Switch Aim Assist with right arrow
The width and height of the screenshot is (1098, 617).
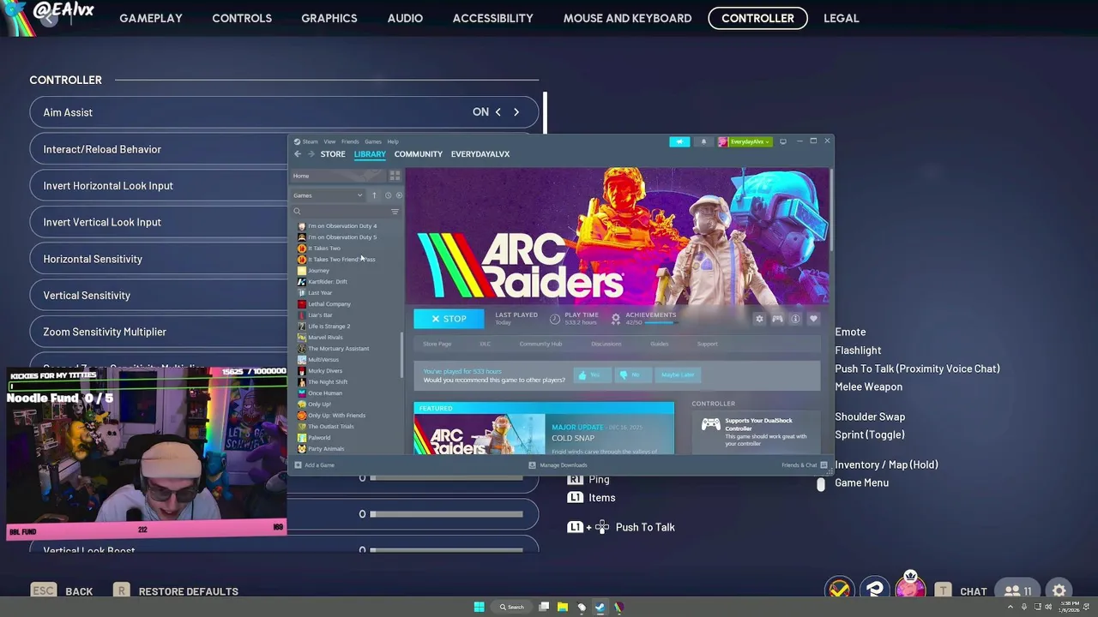tap(516, 112)
